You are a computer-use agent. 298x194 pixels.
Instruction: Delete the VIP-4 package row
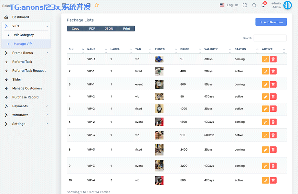(x=273, y=180)
